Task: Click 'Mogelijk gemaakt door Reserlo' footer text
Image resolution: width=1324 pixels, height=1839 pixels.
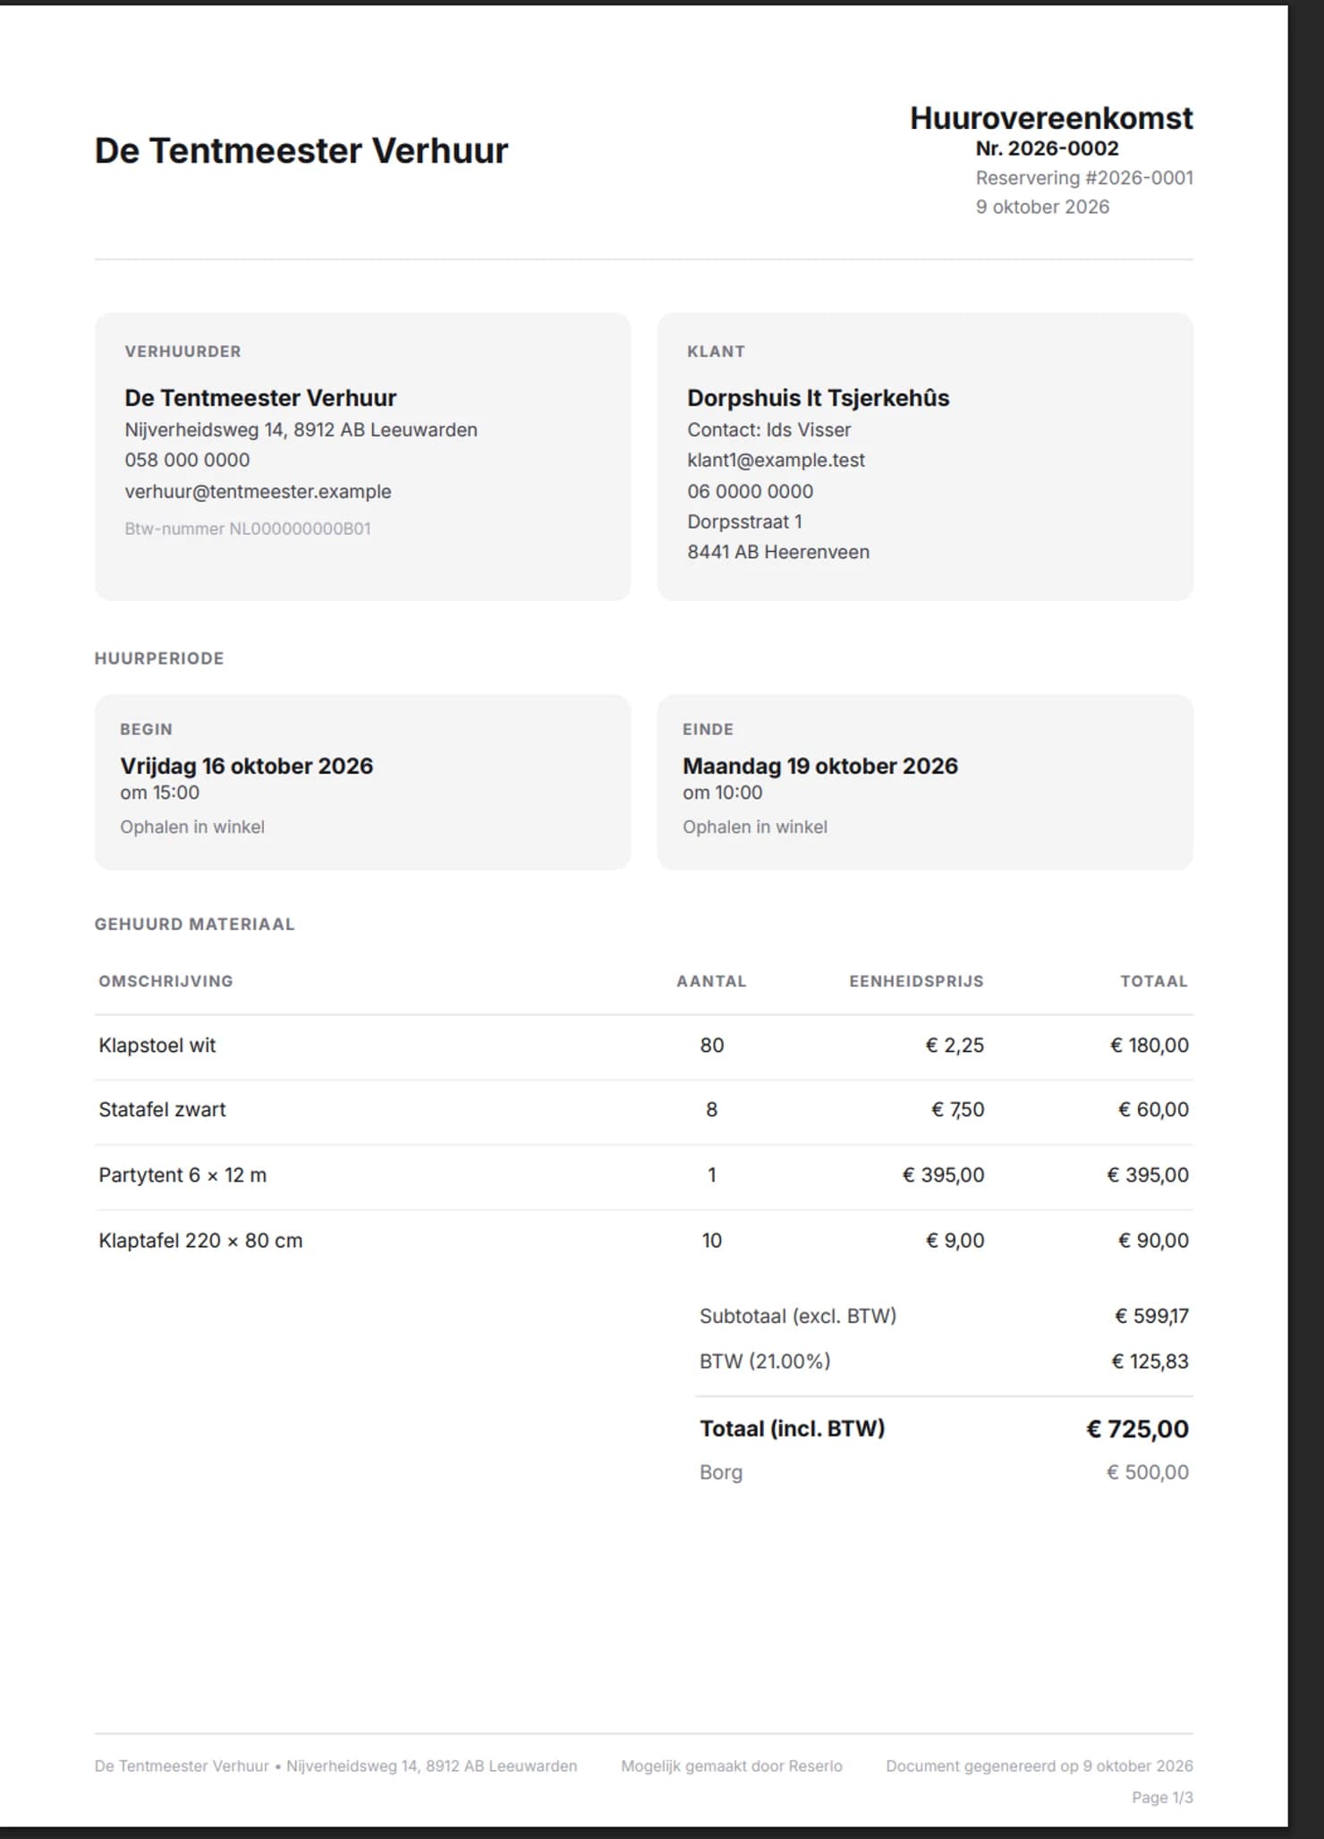Action: pos(732,1767)
